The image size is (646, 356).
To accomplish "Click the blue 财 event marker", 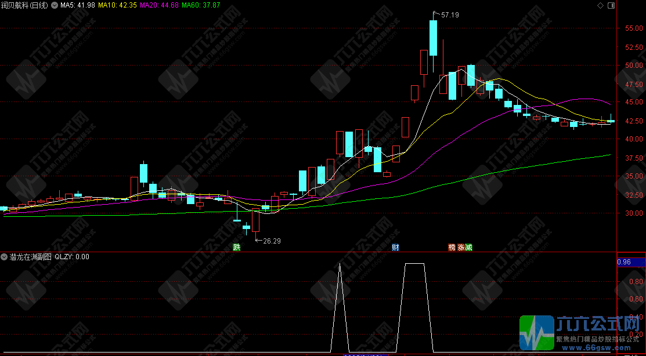I will [x=395, y=248].
